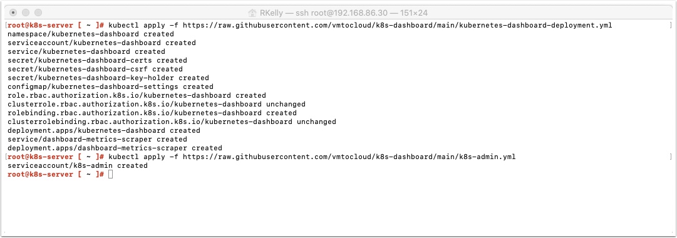Click the terminal cursor block at prompt
Image resolution: width=677 pixels, height=238 pixels.
point(110,174)
